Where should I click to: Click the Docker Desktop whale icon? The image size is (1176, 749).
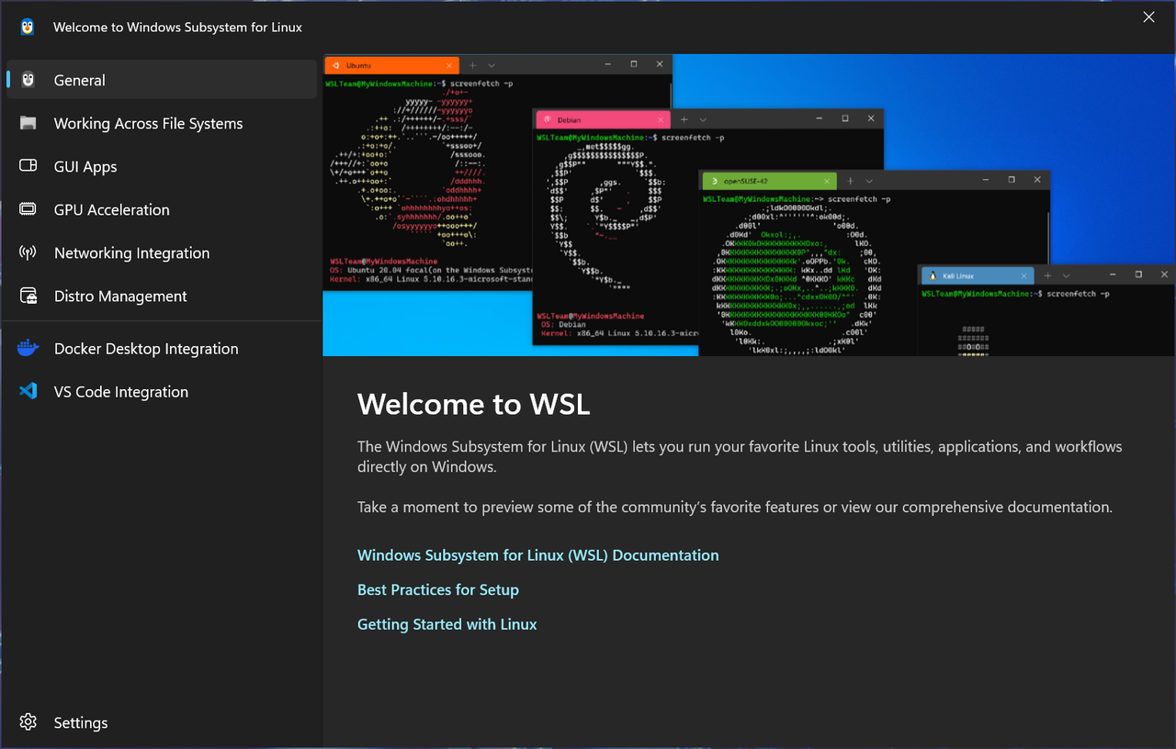(x=27, y=348)
